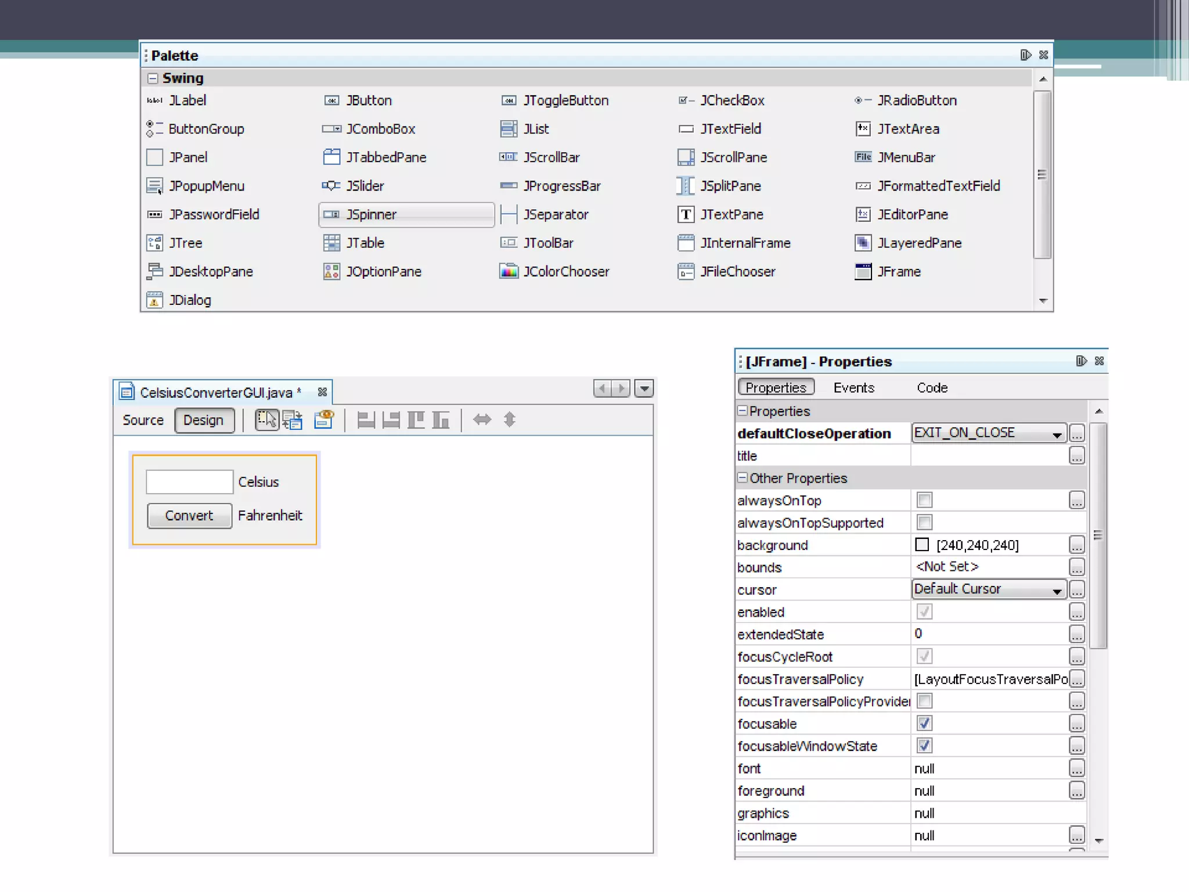The height and width of the screenshot is (892, 1189).
Task: Click the background color swatch
Action: pyautogui.click(x=921, y=545)
